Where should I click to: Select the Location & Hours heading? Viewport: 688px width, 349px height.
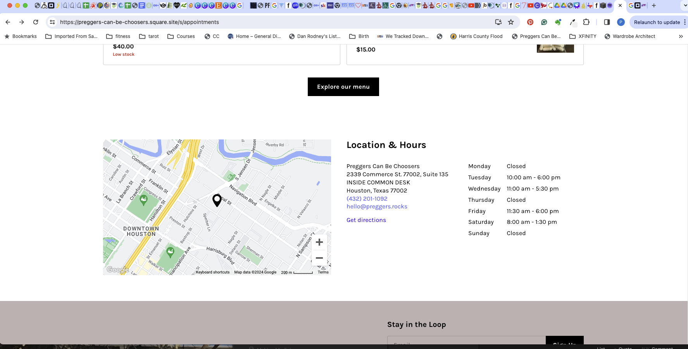[386, 145]
